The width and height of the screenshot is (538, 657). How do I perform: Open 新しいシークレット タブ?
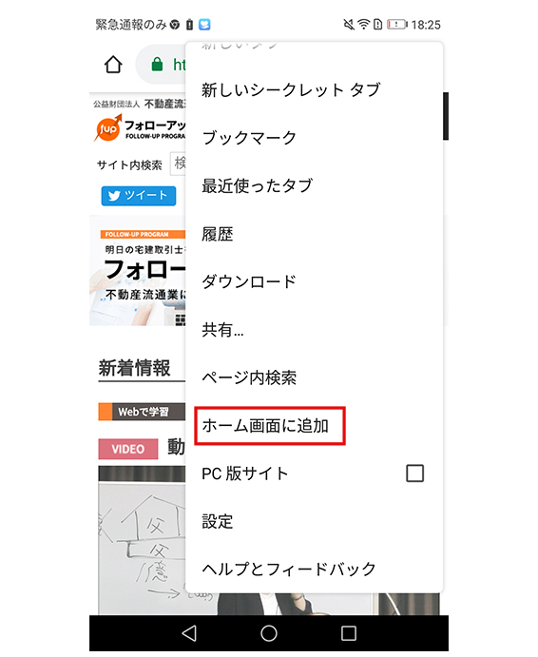314,90
